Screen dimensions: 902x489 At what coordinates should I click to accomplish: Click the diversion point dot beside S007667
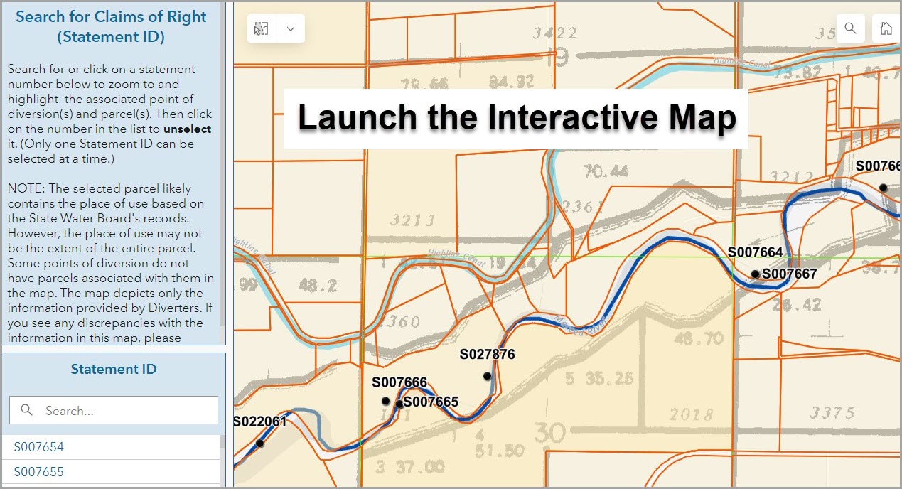tap(755, 274)
